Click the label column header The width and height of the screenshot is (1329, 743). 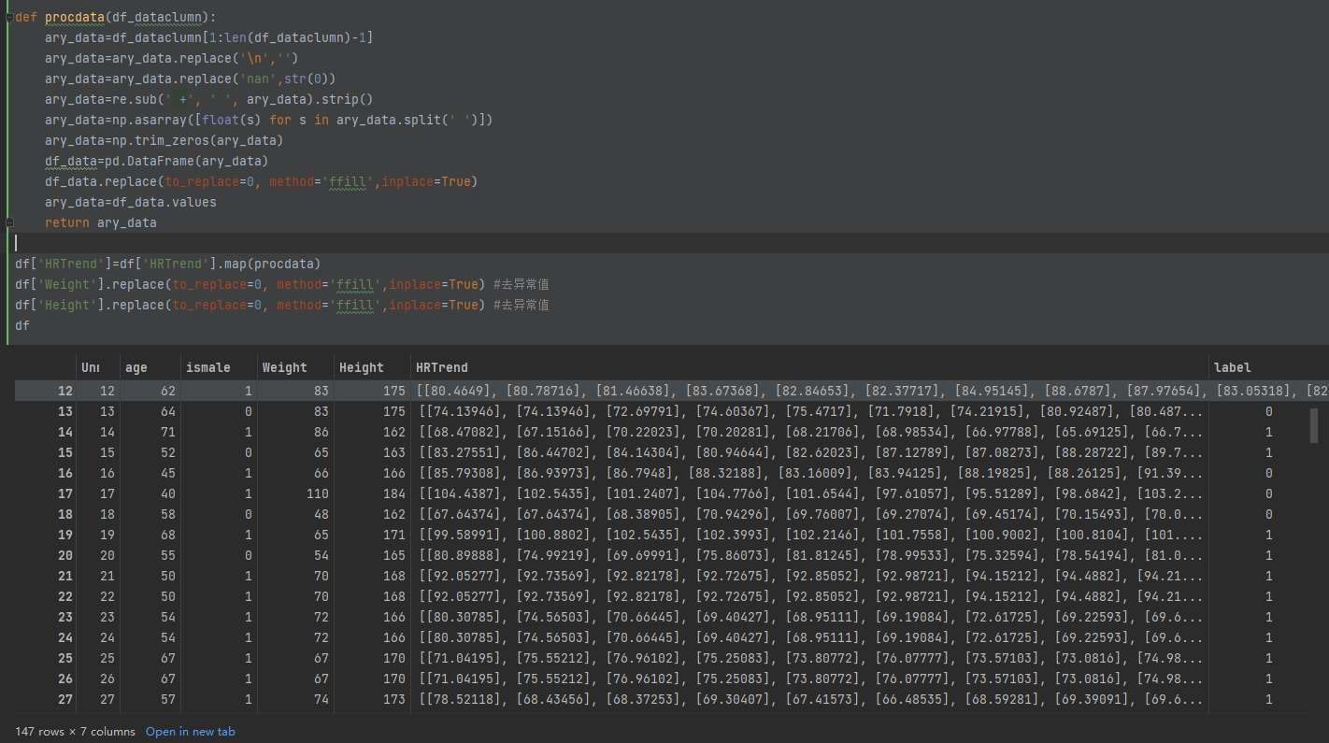[x=1232, y=367]
